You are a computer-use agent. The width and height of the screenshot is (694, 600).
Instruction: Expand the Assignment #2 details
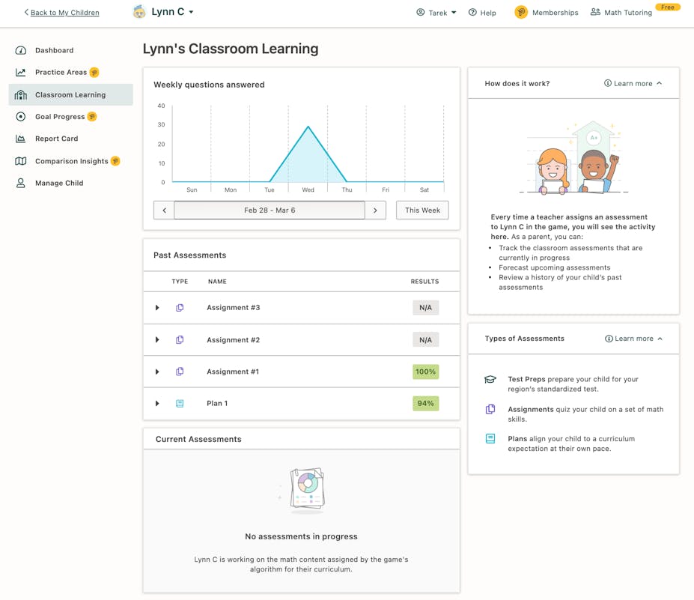pos(156,339)
